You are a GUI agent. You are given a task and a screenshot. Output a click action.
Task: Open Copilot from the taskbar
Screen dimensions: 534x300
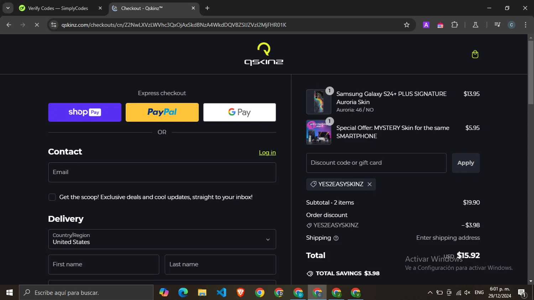(164, 293)
